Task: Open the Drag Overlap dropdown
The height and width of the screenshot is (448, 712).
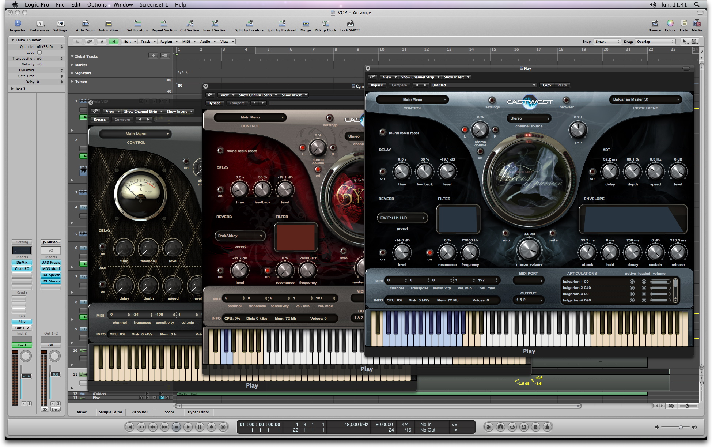Action: (655, 42)
